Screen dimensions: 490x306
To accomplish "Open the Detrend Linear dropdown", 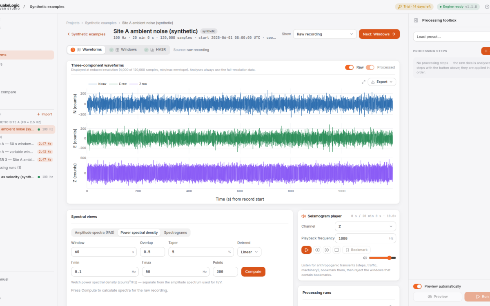I will tap(249, 252).
